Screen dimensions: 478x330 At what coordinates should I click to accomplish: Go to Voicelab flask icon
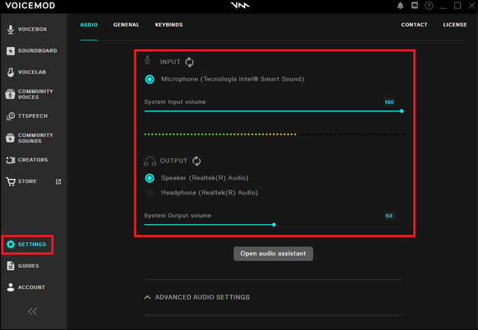click(11, 72)
